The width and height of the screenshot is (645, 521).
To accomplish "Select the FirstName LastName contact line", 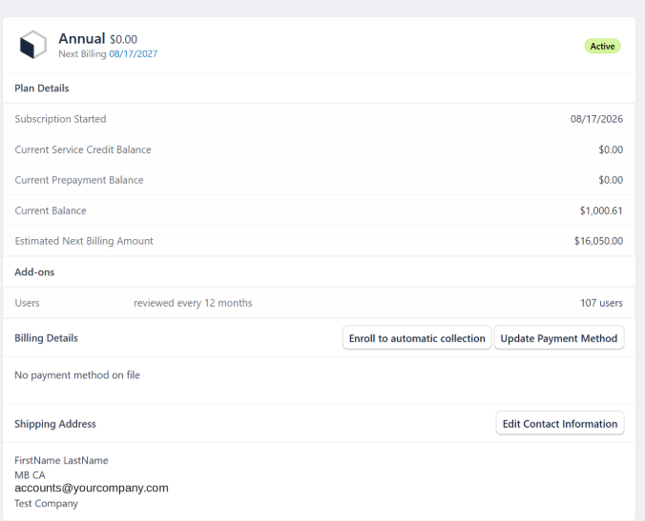I will 61,461.
